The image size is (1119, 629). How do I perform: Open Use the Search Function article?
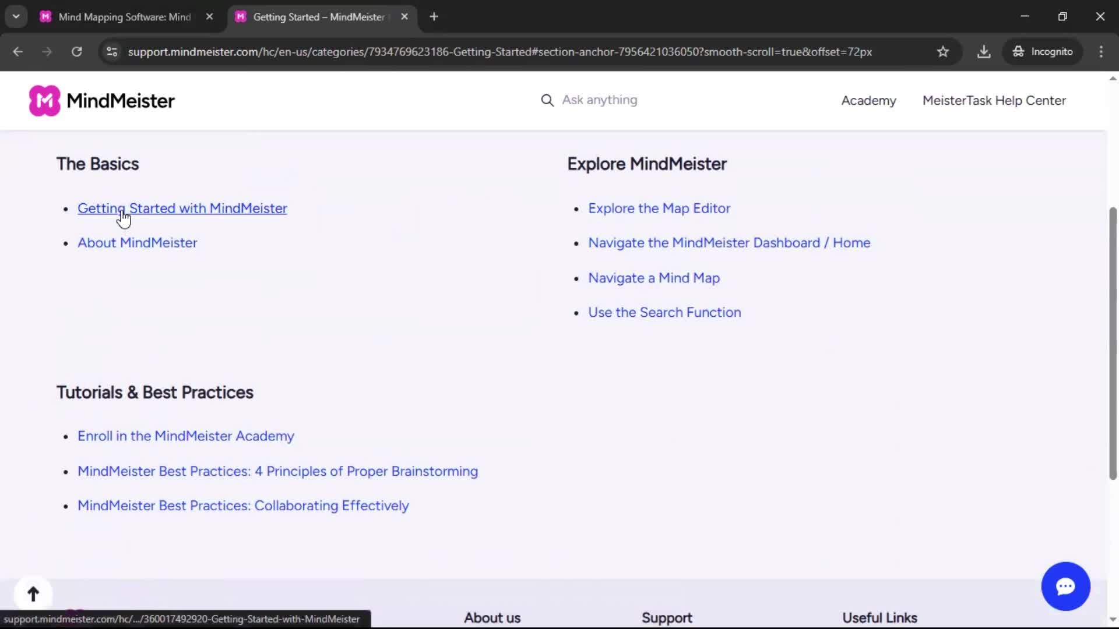click(x=664, y=312)
